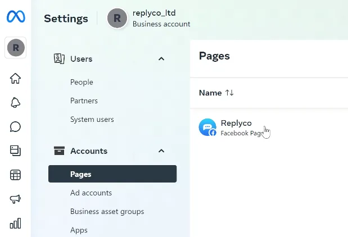Click the Users section heading

coord(81,59)
